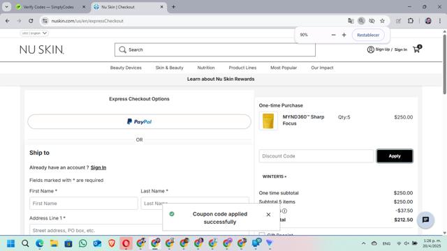Open the live chat bubble icon
Screen dimensions: 447x251
pyautogui.click(x=425, y=220)
